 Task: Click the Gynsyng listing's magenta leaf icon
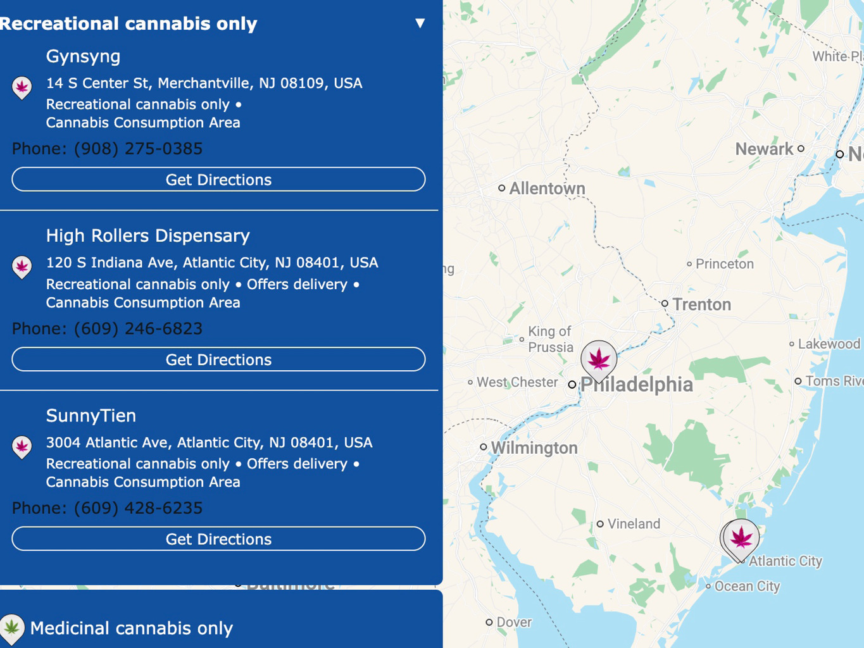pyautogui.click(x=22, y=87)
